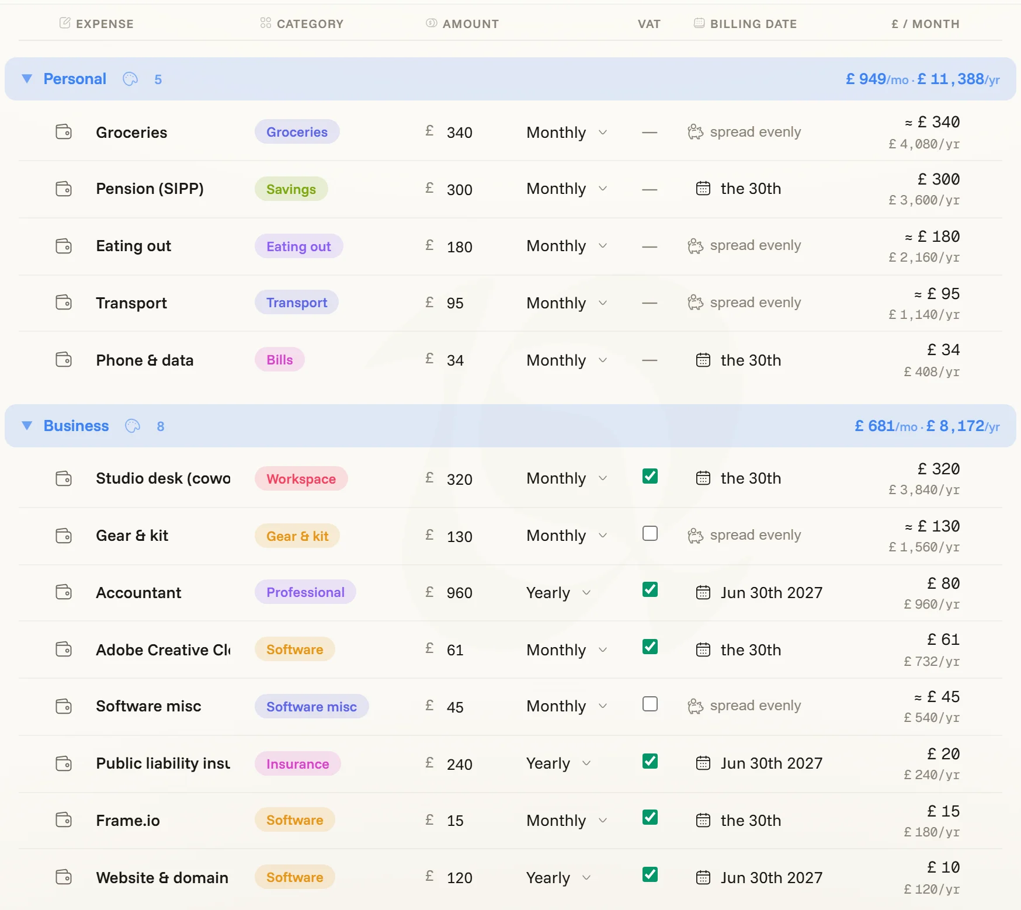Click the Gear & kit category tag

pos(297,536)
